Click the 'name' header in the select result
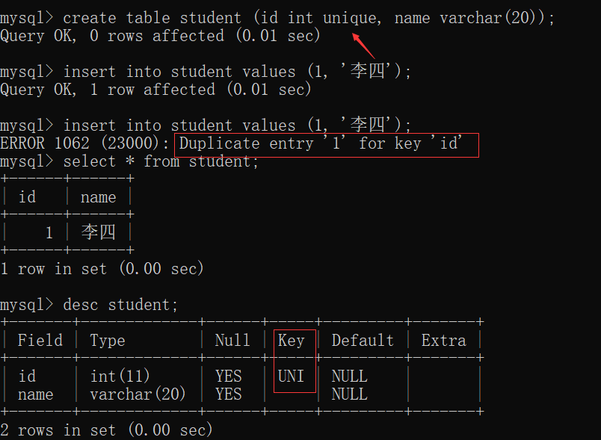601x440 pixels. point(98,197)
